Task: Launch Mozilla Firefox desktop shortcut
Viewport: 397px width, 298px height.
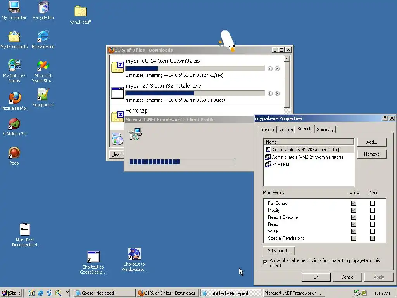Action: (x=15, y=101)
